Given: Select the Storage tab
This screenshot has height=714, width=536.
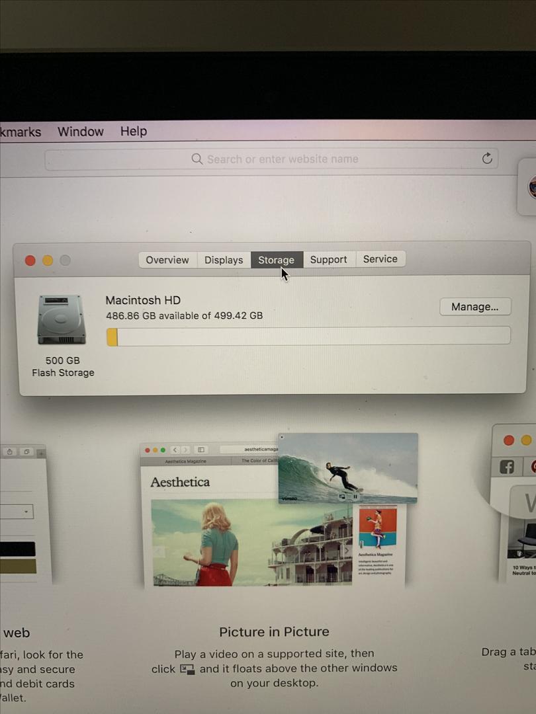Looking at the screenshot, I should (276, 260).
